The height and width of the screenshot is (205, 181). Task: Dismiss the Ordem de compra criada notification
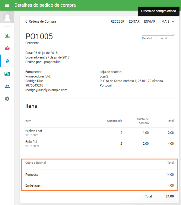(158, 11)
